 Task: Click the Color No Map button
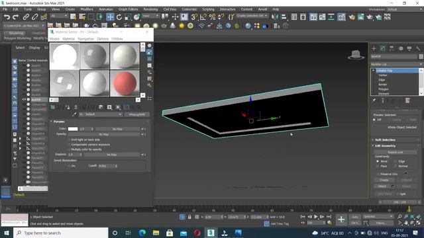coord(117,130)
